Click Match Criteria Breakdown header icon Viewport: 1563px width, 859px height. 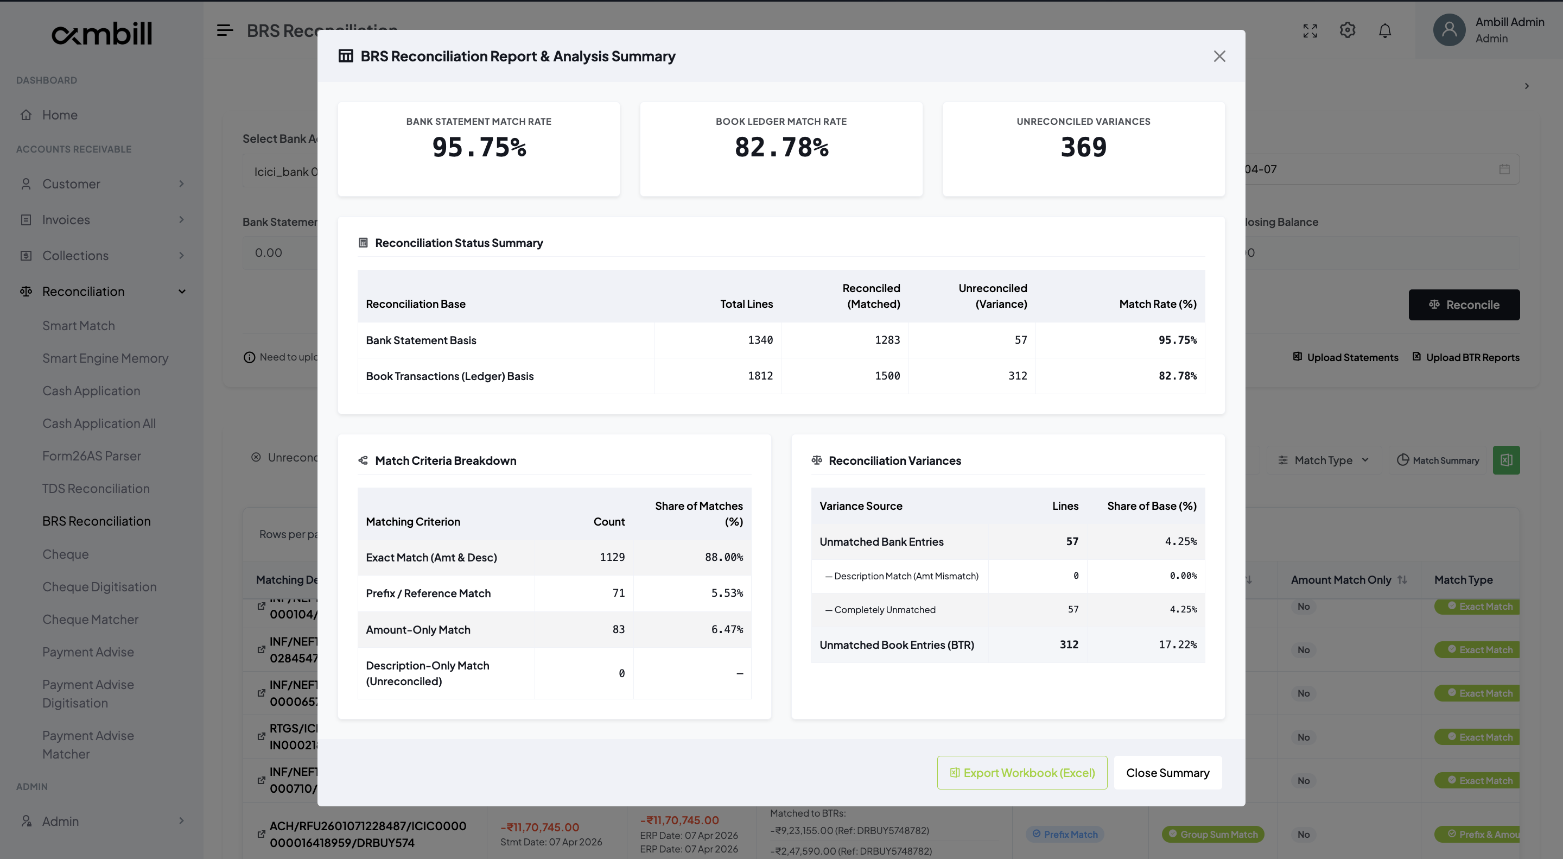click(x=363, y=460)
